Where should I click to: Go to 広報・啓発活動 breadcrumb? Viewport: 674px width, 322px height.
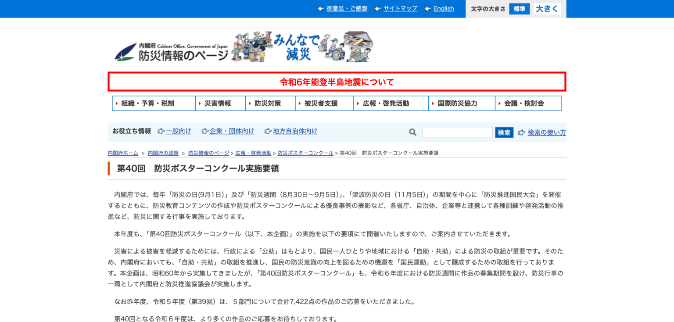coord(253,153)
